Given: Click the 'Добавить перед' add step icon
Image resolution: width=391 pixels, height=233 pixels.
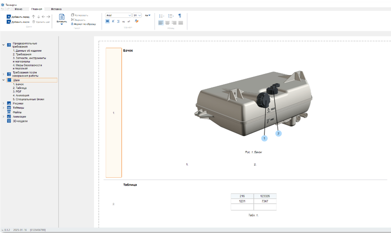Looking at the screenshot, I should 9,16.
